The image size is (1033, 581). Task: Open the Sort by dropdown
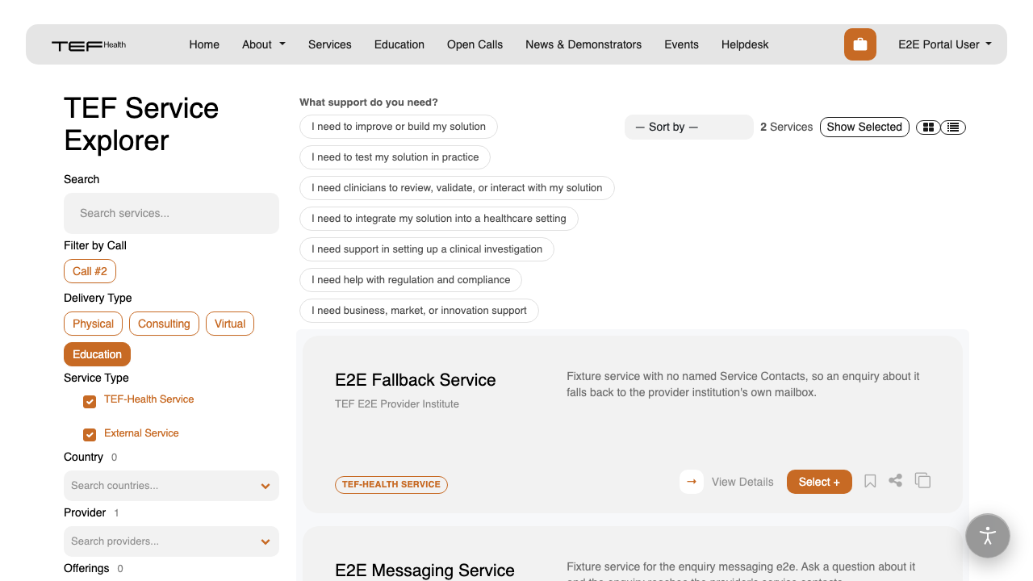coord(689,127)
